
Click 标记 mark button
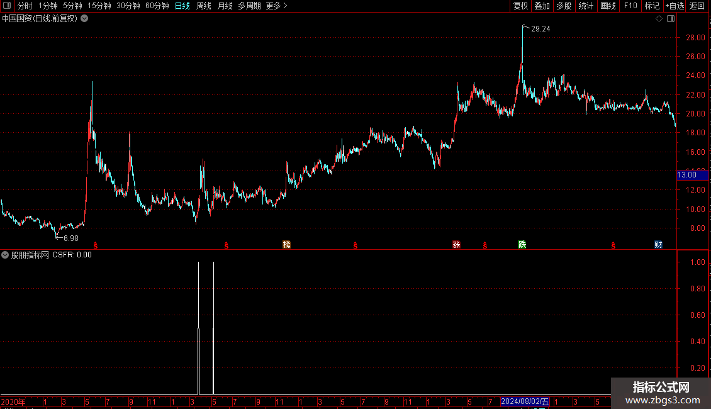click(652, 6)
